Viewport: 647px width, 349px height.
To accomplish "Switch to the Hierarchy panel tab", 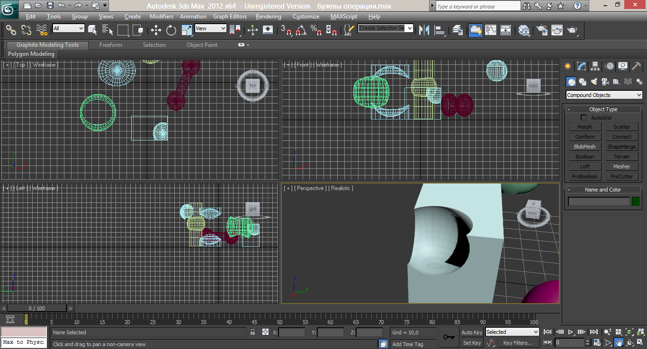I will (x=595, y=66).
